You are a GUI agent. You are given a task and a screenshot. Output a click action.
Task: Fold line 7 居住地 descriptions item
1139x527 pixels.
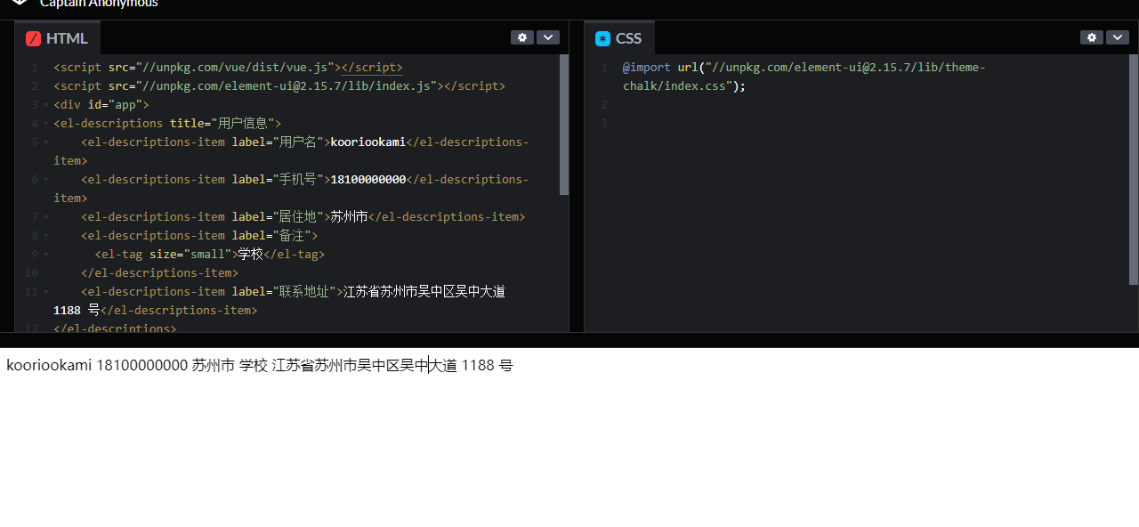(45, 217)
